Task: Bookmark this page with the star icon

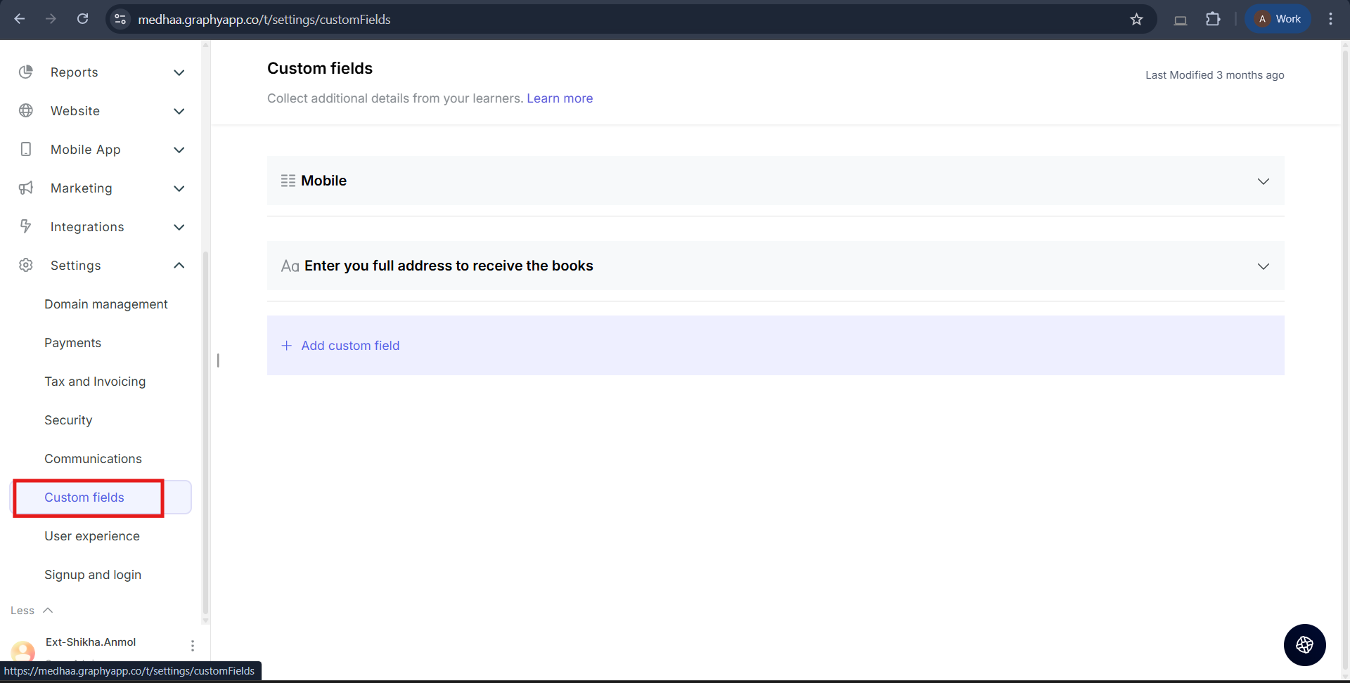Action: [1136, 20]
